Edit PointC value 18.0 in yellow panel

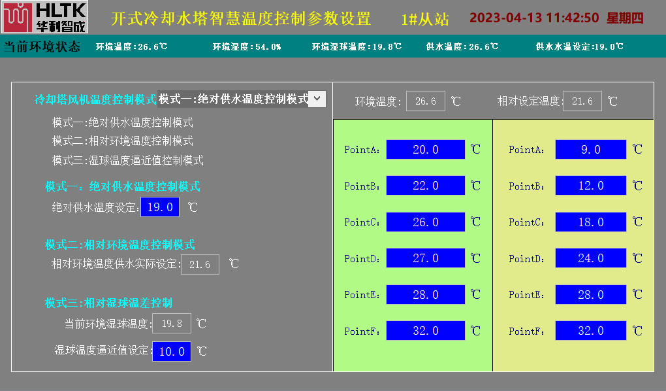[591, 222]
